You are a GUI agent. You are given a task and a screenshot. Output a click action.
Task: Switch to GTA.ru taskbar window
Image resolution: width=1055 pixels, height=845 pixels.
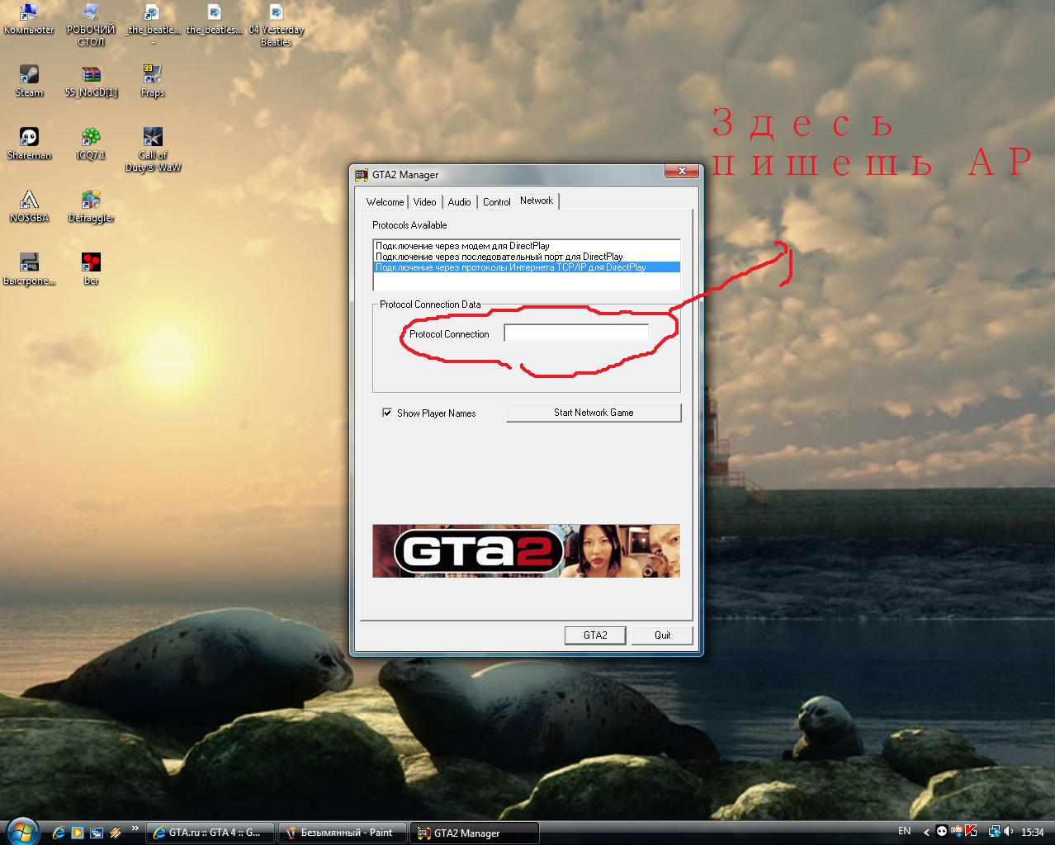point(210,833)
